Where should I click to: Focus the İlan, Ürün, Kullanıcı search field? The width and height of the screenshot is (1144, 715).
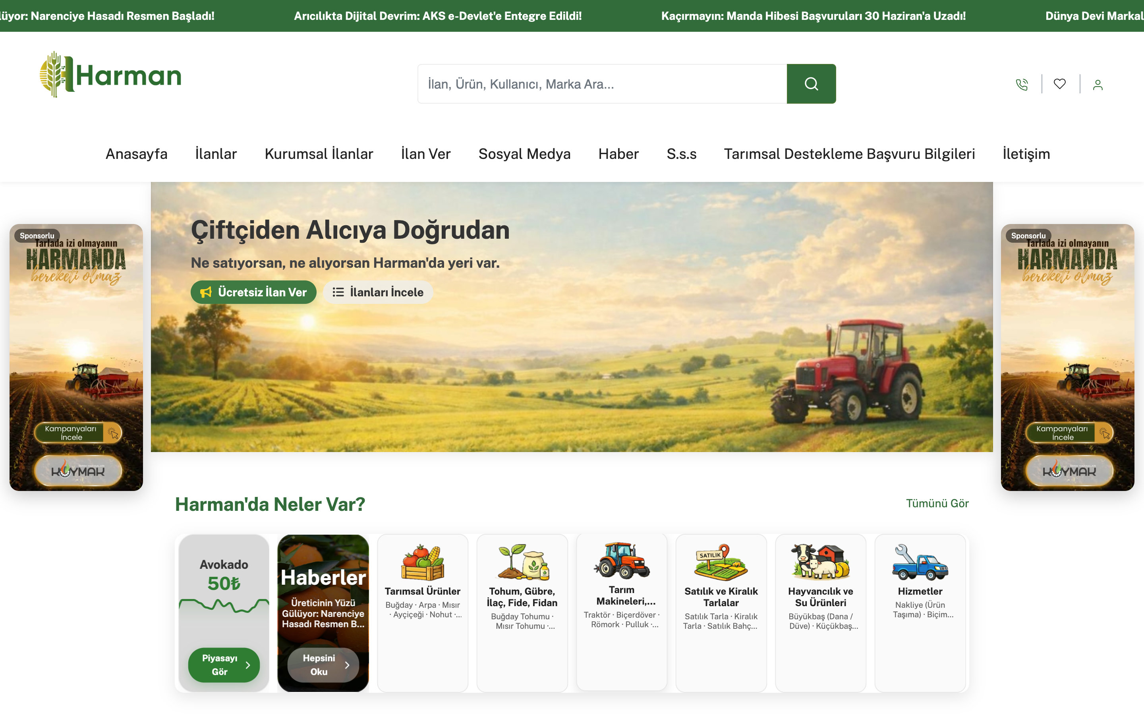tap(602, 84)
